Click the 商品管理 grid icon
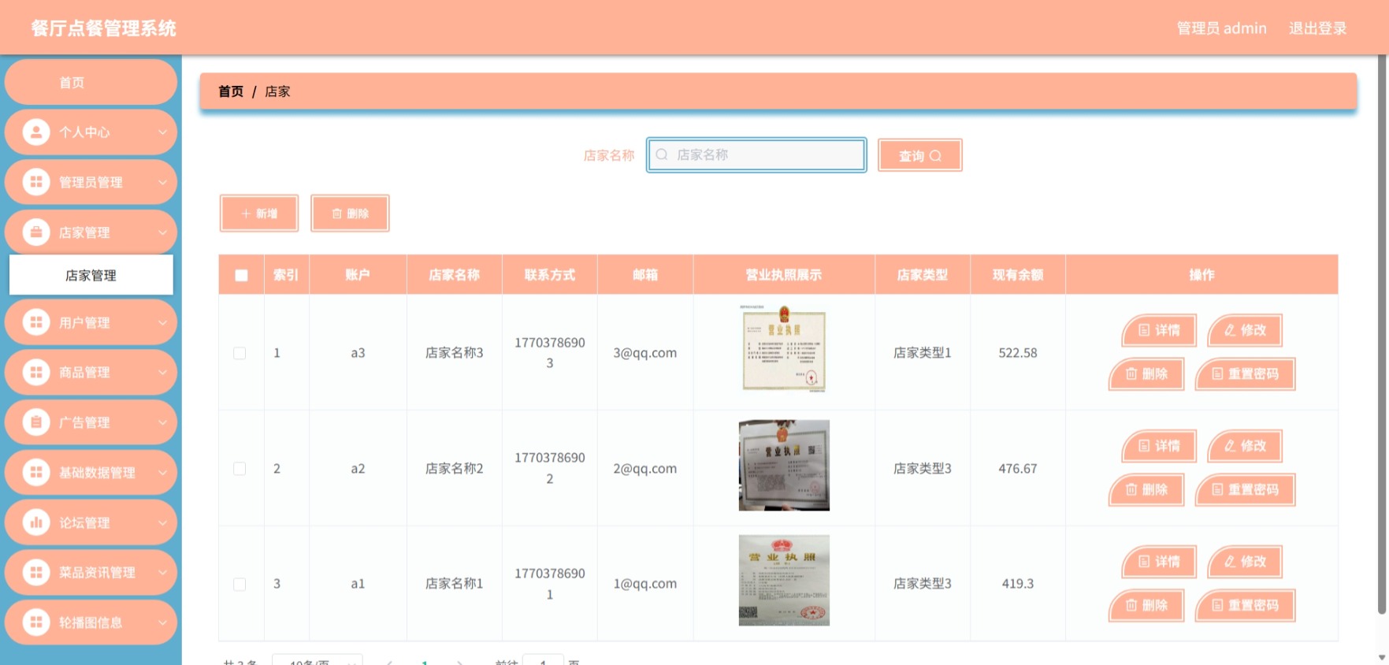The width and height of the screenshot is (1389, 665). click(35, 372)
